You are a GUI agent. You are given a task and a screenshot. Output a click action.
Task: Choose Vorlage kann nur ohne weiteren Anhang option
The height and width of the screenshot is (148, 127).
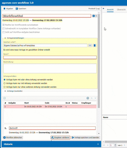[4, 87]
